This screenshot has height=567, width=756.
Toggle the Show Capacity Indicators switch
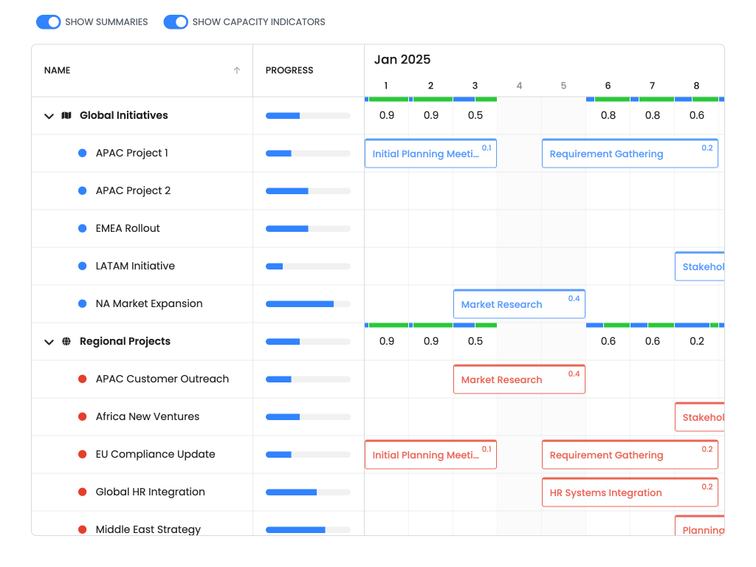(x=176, y=22)
